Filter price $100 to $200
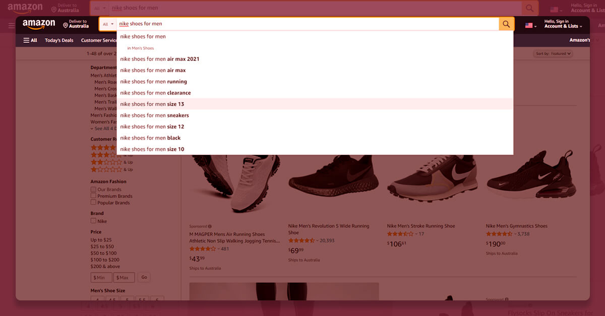 tap(105, 260)
